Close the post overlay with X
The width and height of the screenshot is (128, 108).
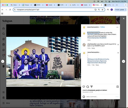tap(124, 18)
